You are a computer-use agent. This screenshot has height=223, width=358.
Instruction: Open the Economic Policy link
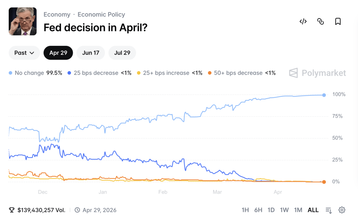point(101,14)
